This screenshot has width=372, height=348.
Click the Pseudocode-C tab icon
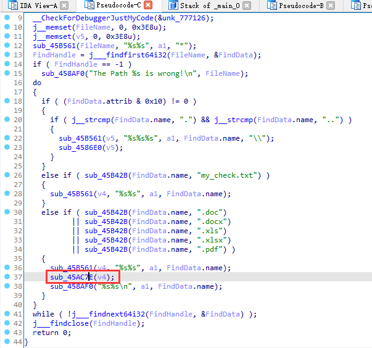pos(89,5)
